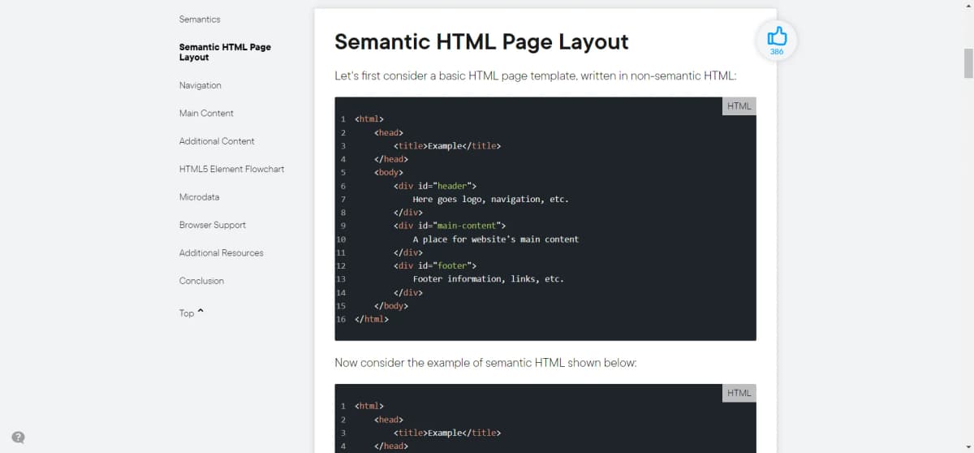The image size is (974, 453).
Task: Click HTML label on first code block
Action: click(x=739, y=106)
